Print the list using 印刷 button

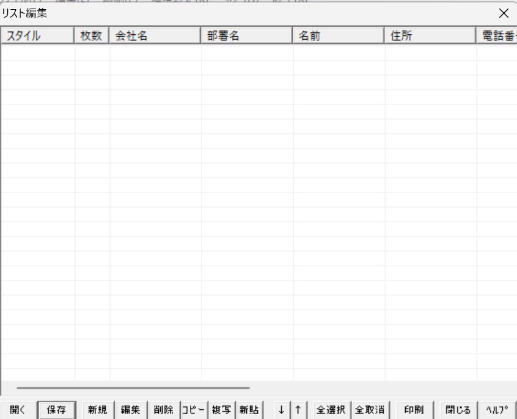point(414,410)
